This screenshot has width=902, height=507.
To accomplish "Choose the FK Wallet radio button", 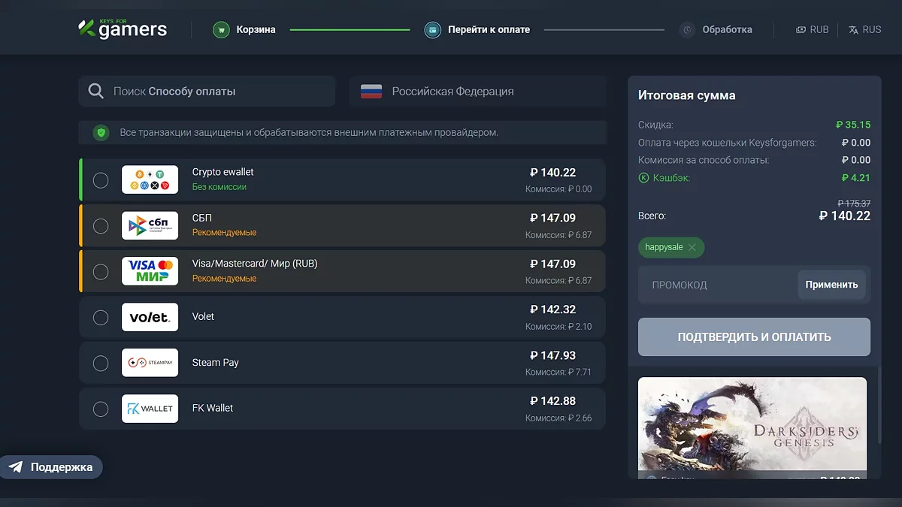I will pos(101,409).
